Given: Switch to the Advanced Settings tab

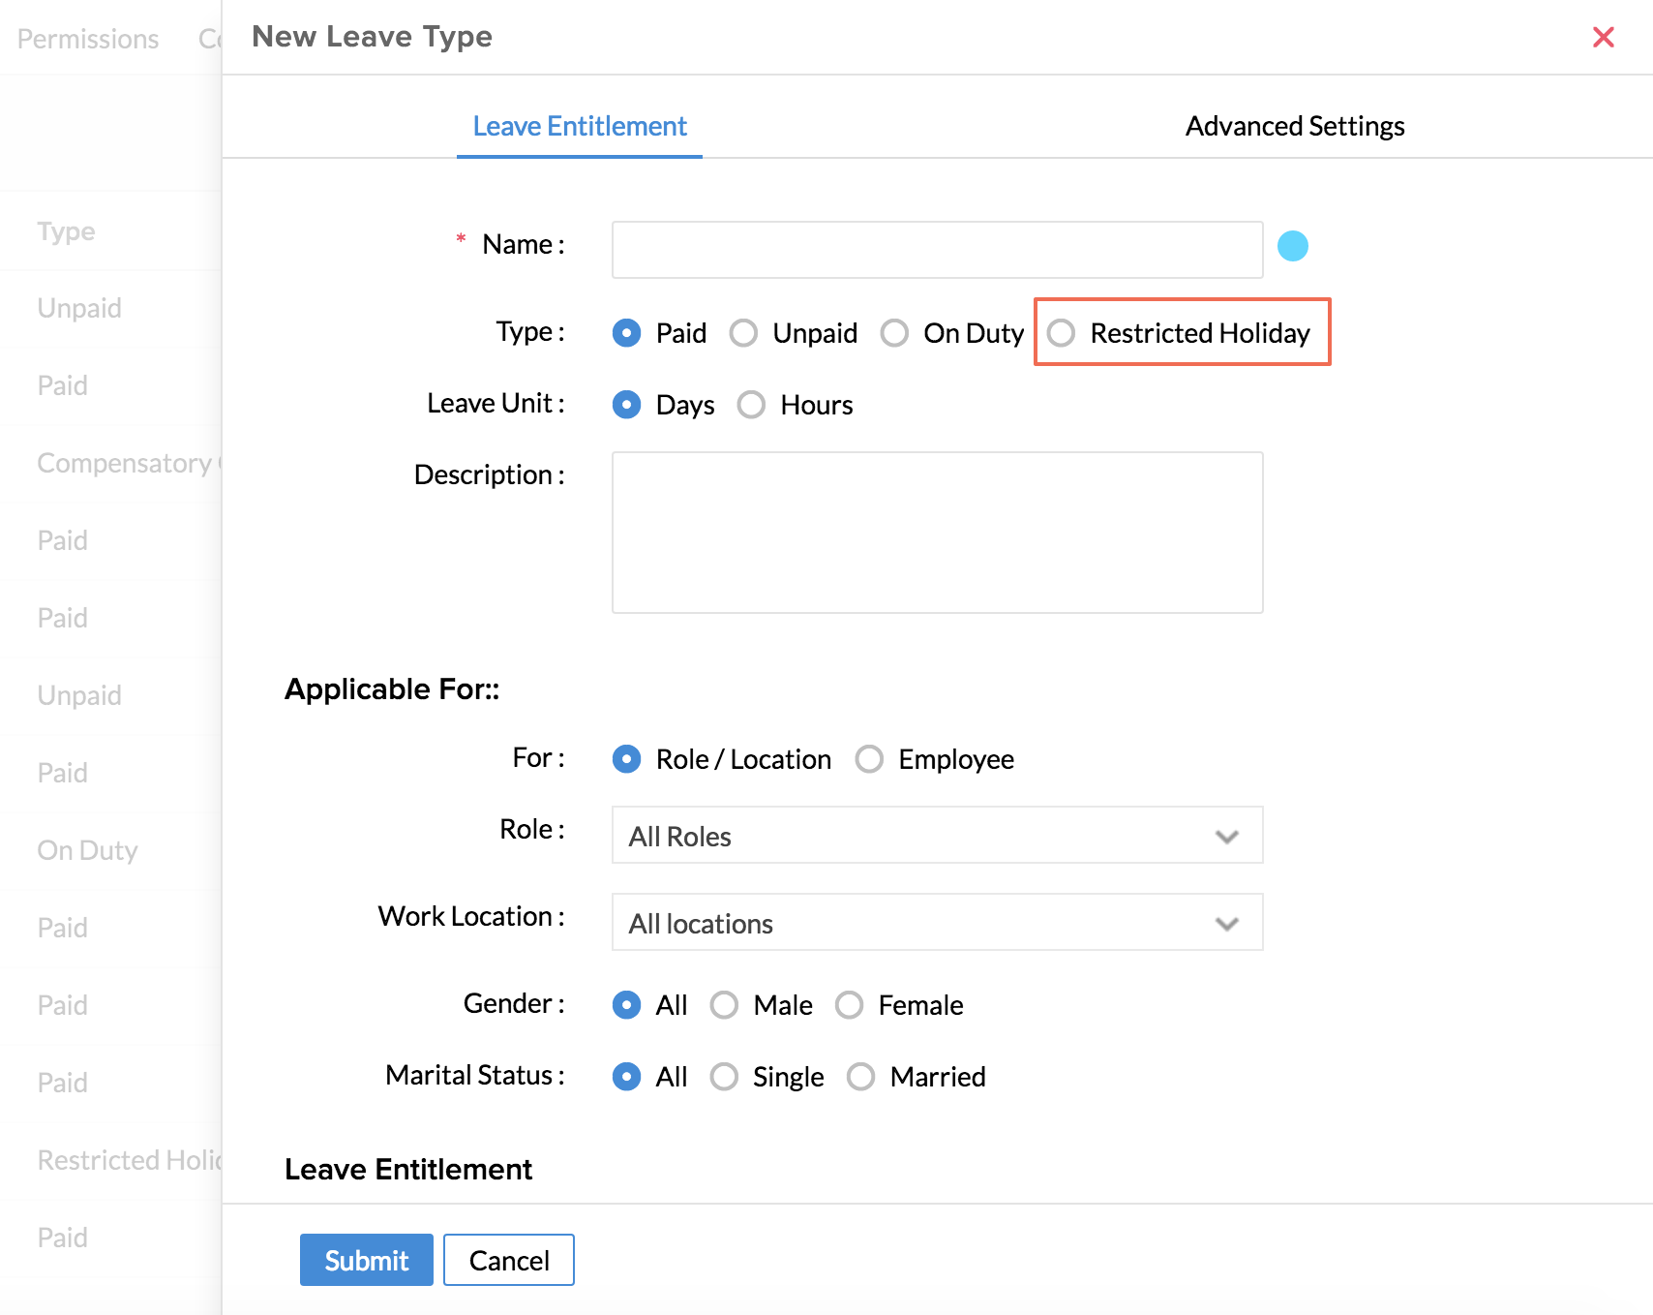Looking at the screenshot, I should pyautogui.click(x=1294, y=127).
